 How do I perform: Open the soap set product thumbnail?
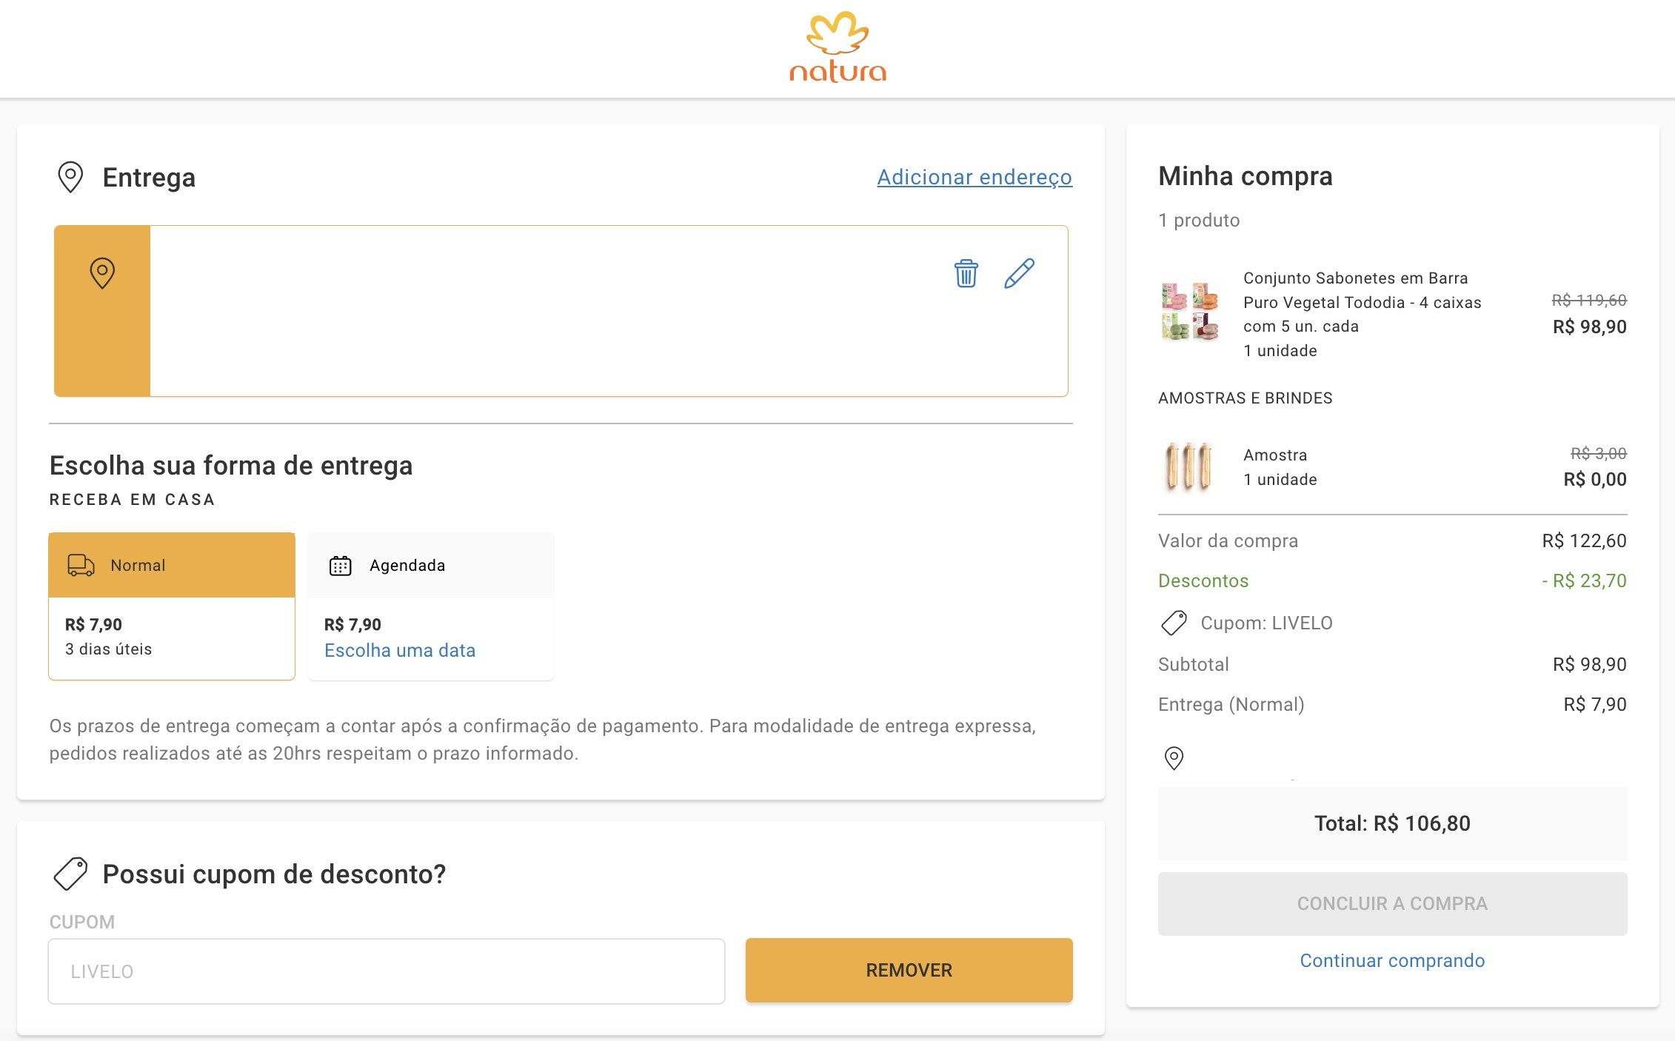tap(1190, 311)
